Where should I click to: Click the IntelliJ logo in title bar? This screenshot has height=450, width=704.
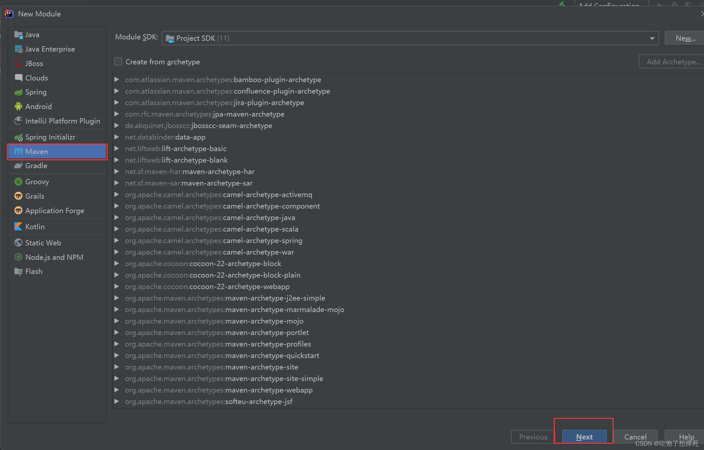(9, 14)
